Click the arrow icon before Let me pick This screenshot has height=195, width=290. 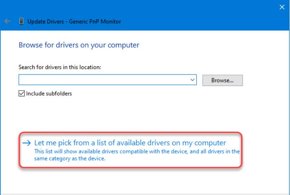point(26,143)
